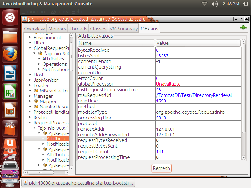Expand the Filter tree node
251x188 pixels.
click(30, 43)
